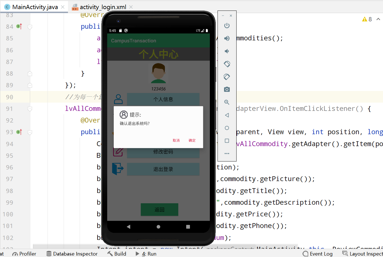The image size is (383, 257).
Task: Click emulator toolbar overview square icon
Action: point(227,141)
